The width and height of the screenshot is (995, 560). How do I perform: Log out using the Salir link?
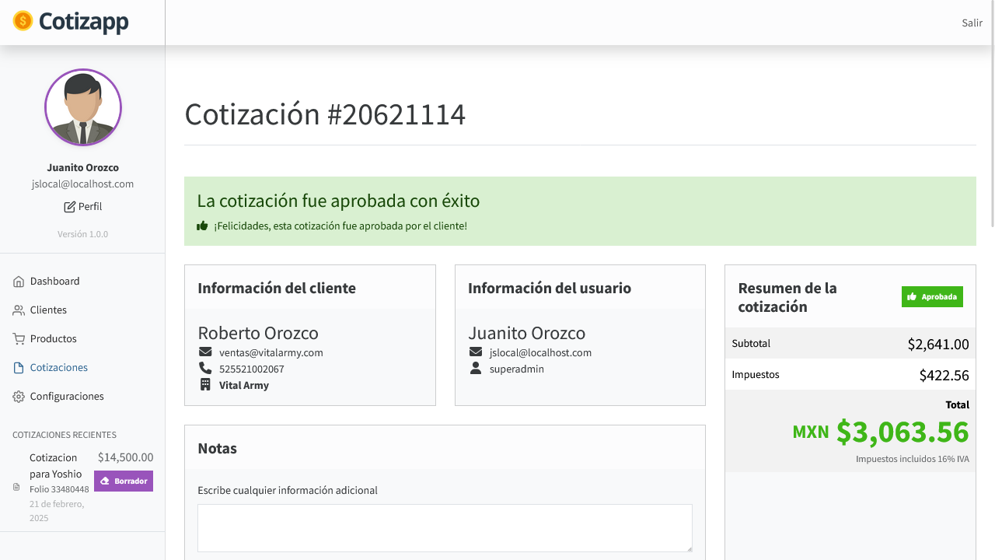click(x=972, y=23)
